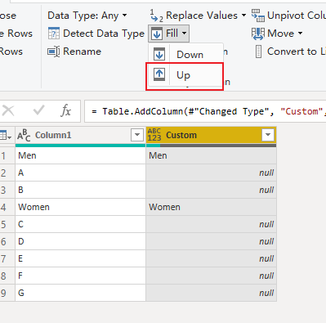The image size is (326, 323).
Task: Select cell A in Column1
Action: (80, 173)
